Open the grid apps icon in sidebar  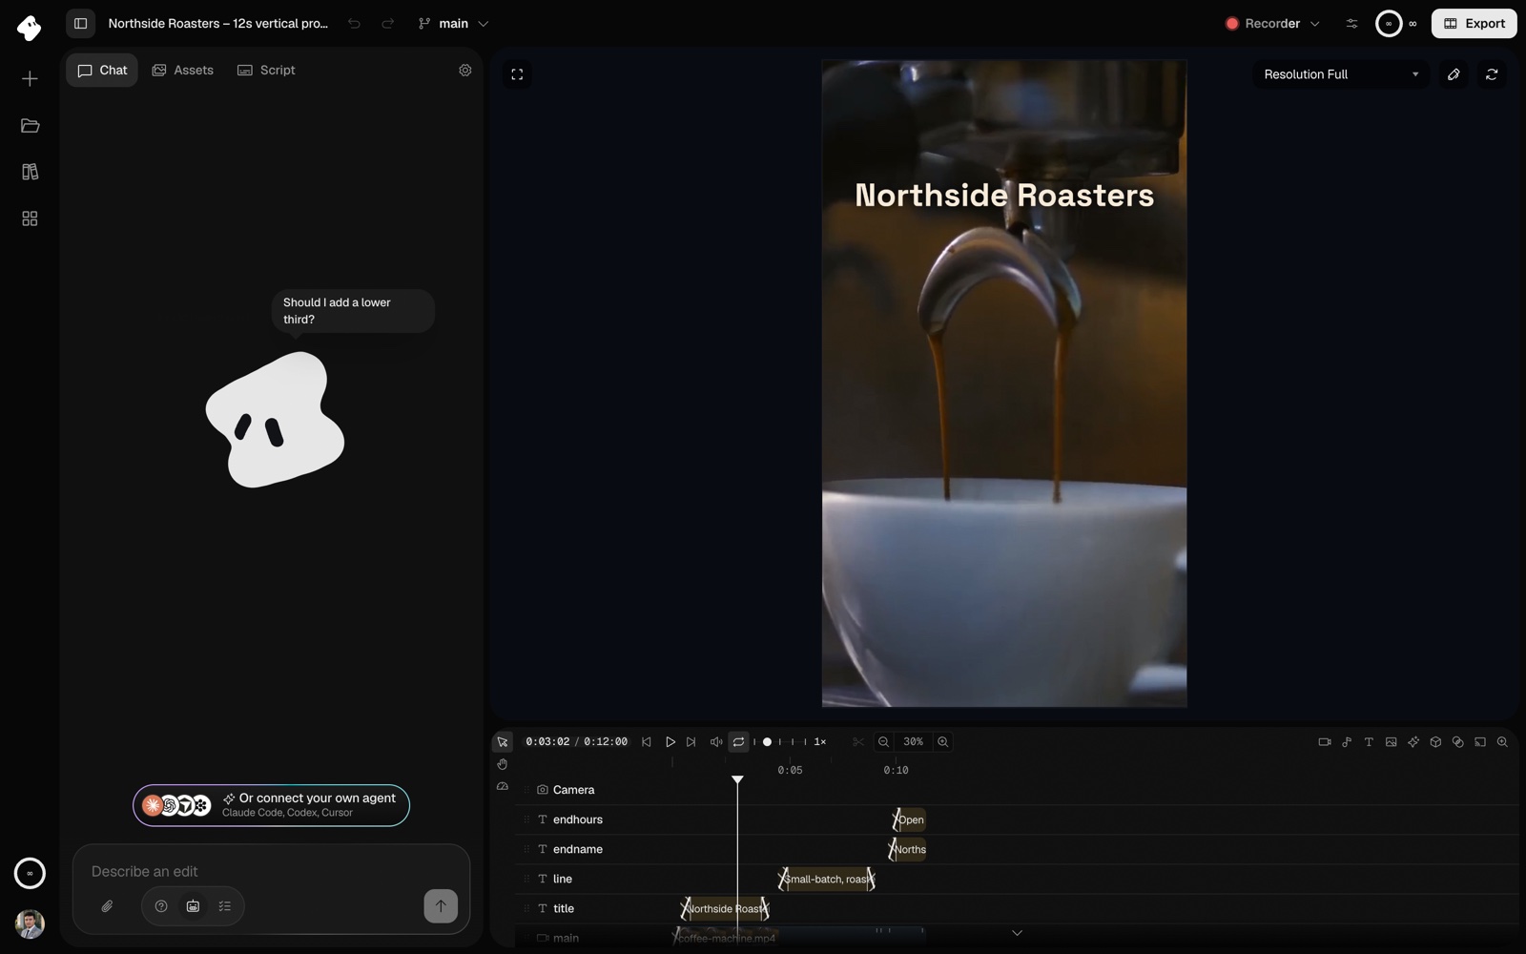pos(30,219)
